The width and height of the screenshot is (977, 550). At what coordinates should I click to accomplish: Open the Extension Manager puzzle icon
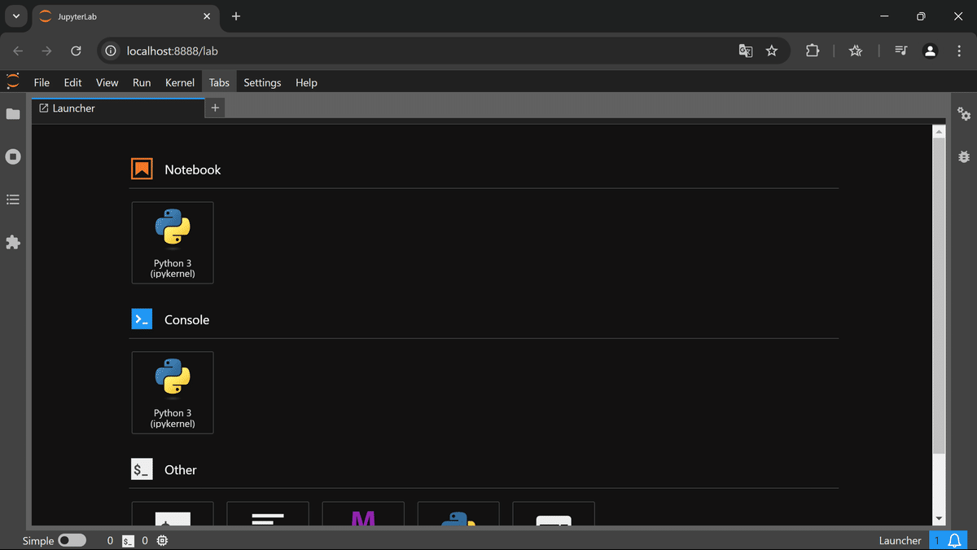point(13,242)
